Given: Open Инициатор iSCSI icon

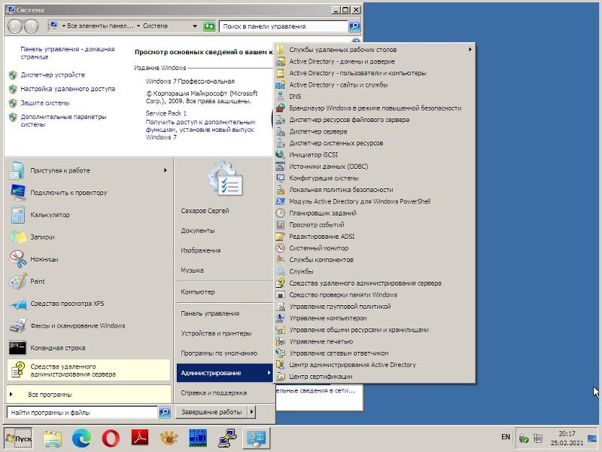Looking at the screenshot, I should (x=281, y=154).
